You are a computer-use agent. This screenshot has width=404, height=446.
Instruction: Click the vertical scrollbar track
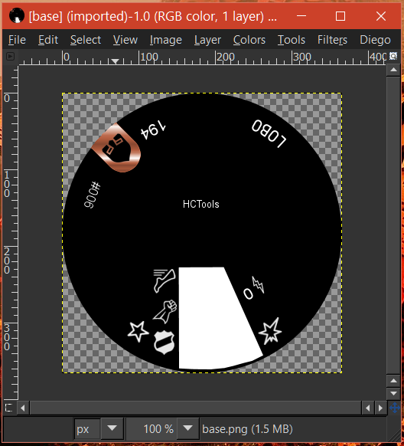pos(393,225)
